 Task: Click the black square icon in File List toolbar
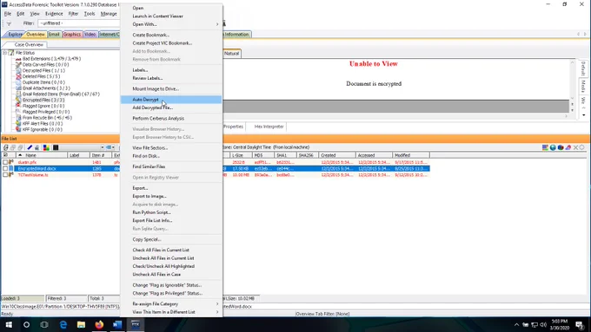pos(56,147)
